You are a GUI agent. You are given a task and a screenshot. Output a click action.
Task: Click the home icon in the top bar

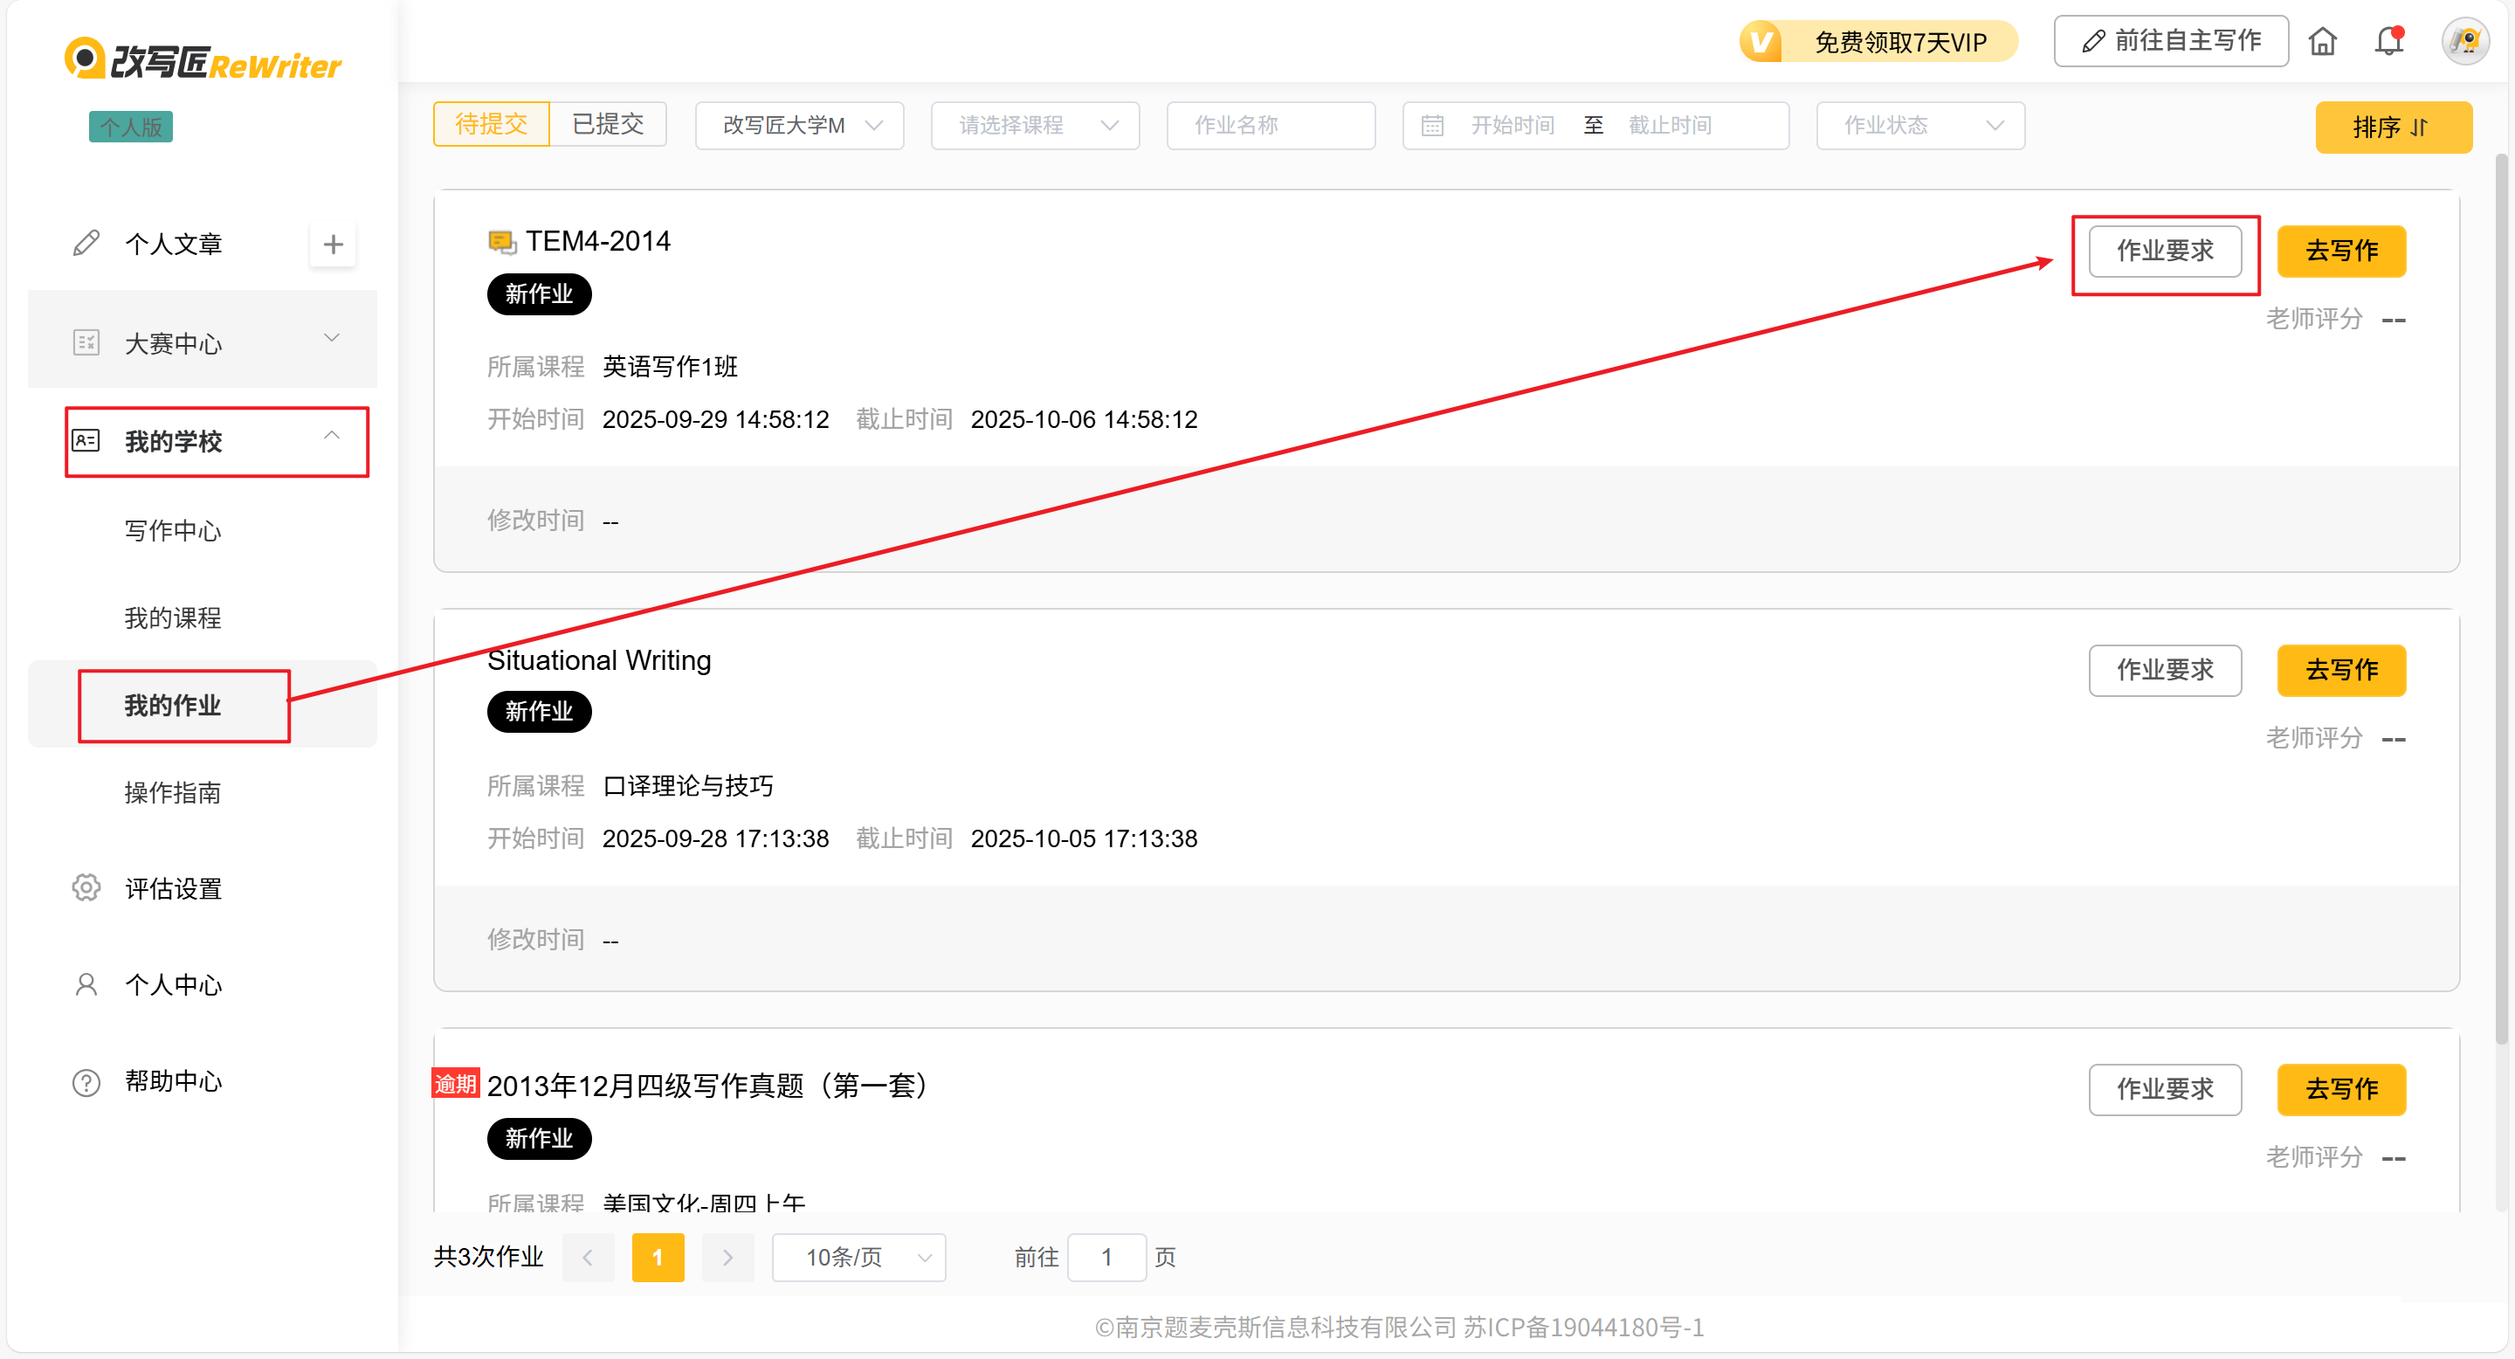2323,42
